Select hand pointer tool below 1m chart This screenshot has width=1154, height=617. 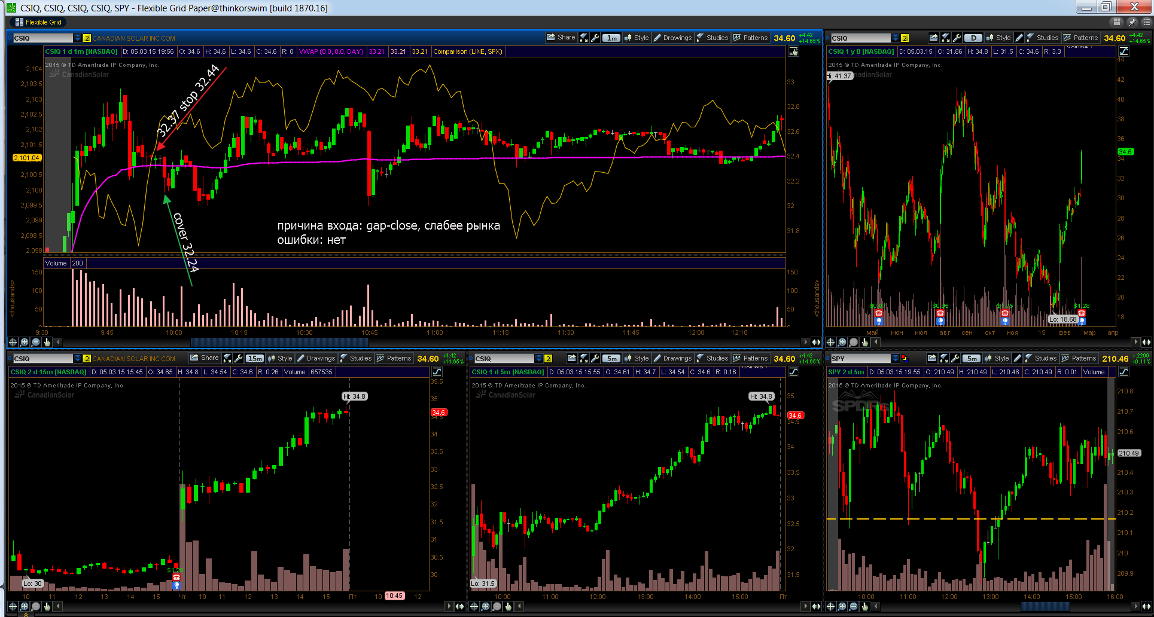click(x=47, y=342)
